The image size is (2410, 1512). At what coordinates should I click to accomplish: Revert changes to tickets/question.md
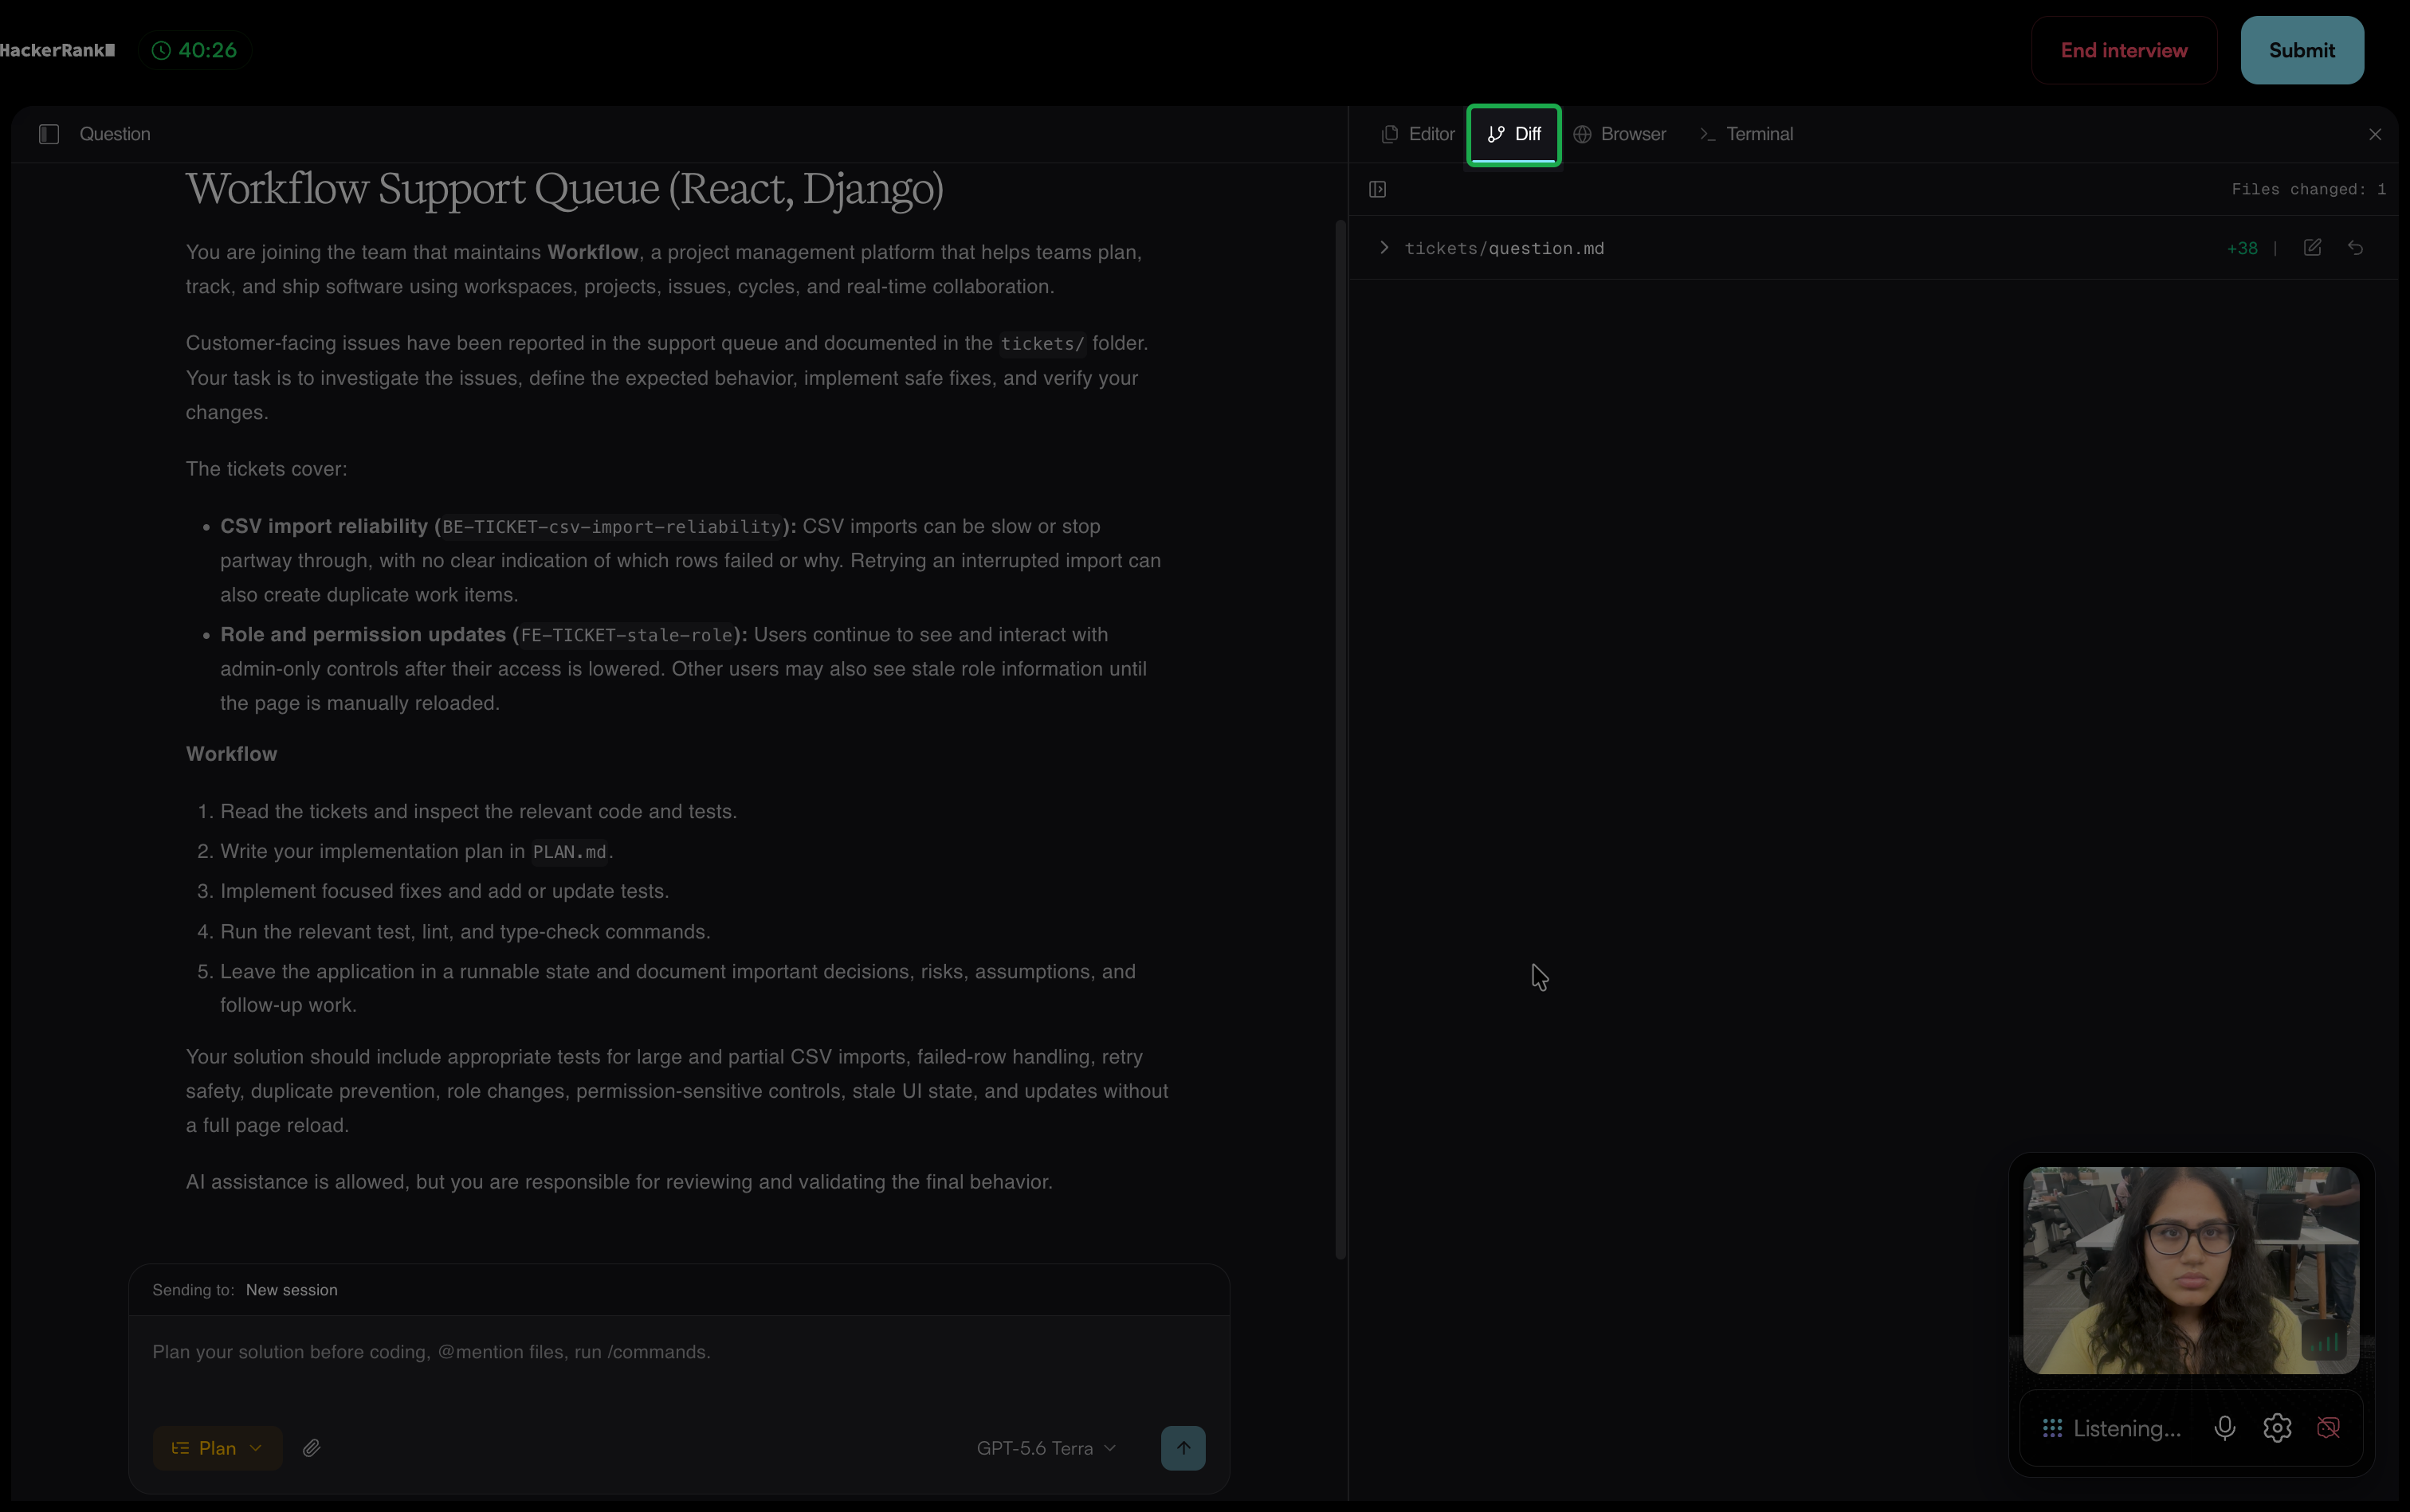pos(2356,248)
